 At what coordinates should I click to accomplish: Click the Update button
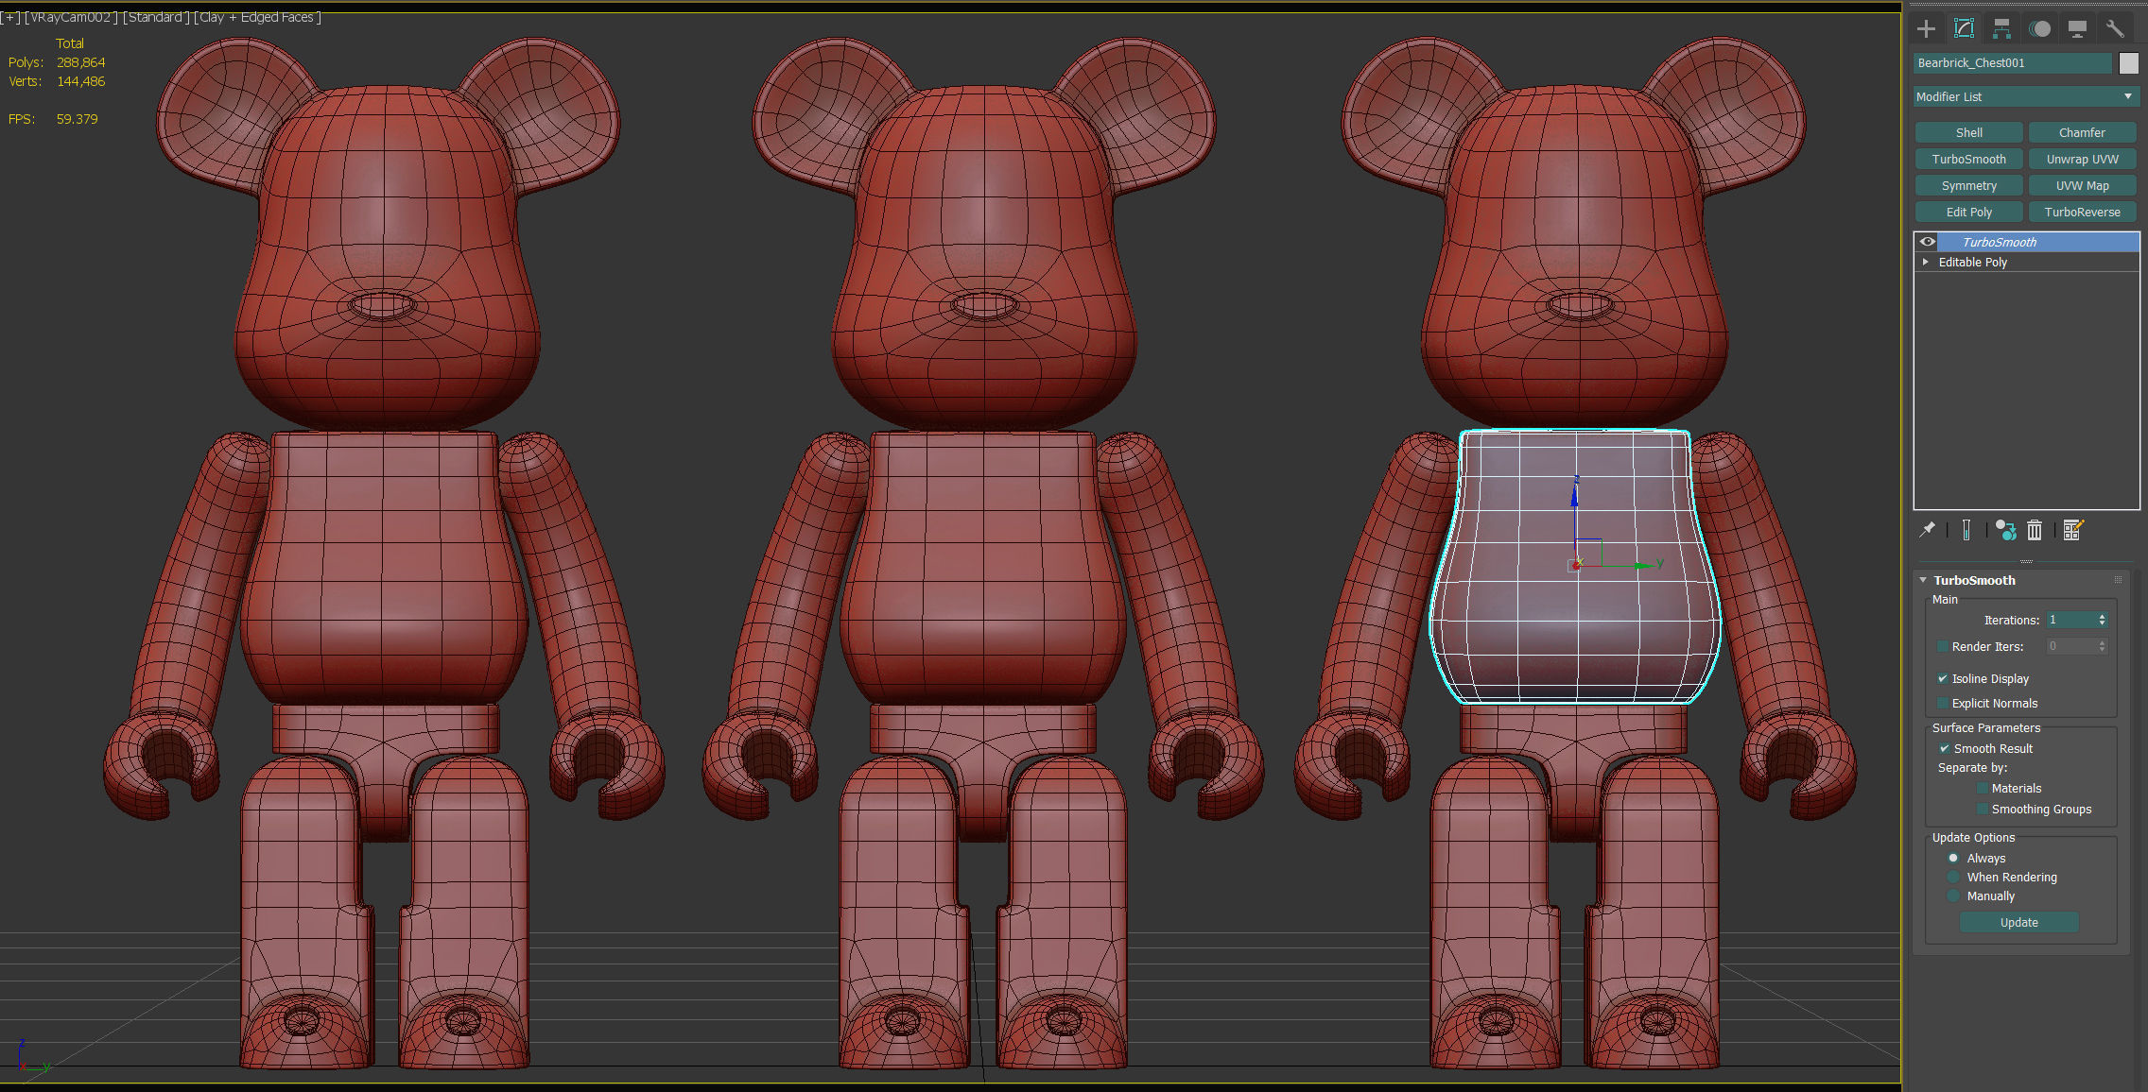[x=2018, y=922]
